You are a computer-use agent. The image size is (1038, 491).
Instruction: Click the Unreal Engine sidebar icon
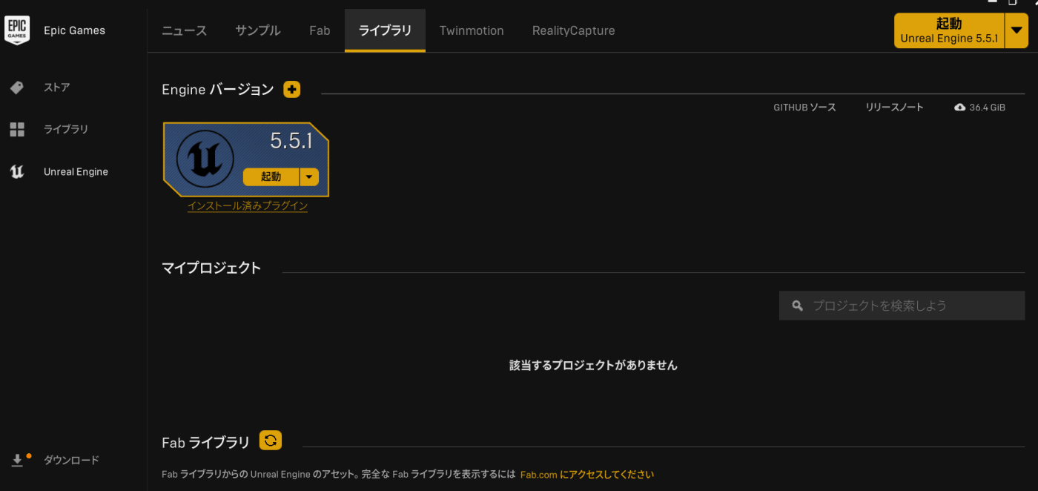(x=17, y=172)
